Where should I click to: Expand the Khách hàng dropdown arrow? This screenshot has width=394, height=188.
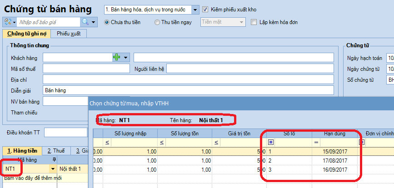tap(125, 58)
